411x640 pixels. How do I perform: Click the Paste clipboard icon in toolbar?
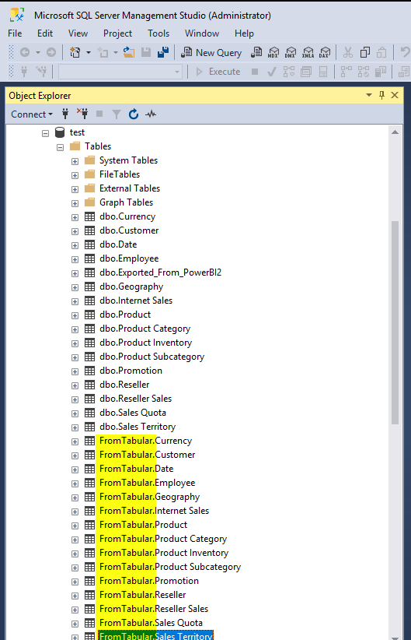(x=381, y=53)
